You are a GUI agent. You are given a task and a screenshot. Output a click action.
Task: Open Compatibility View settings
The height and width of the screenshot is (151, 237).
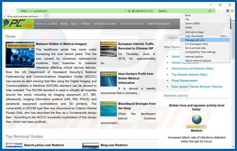(205, 52)
